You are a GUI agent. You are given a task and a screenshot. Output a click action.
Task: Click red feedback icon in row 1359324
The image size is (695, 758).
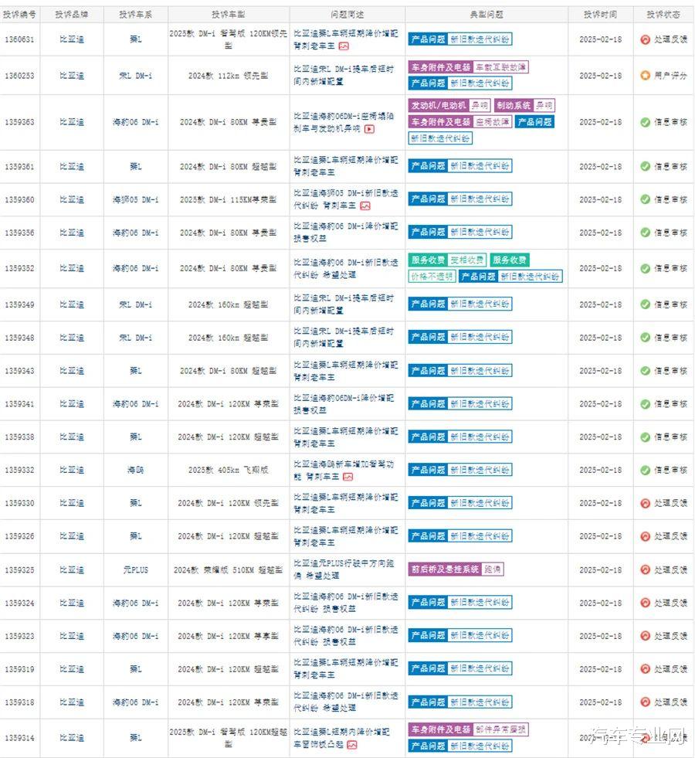point(645,603)
